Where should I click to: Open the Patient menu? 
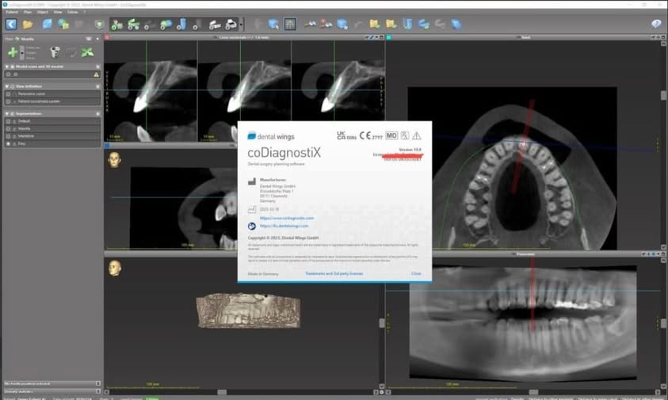(12, 12)
